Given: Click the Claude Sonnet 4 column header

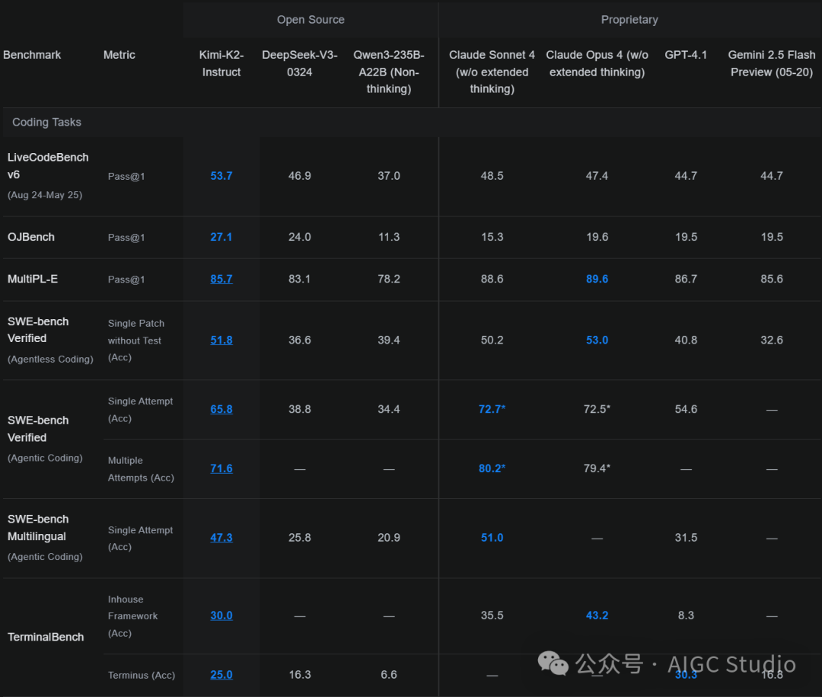Looking at the screenshot, I should (492, 72).
